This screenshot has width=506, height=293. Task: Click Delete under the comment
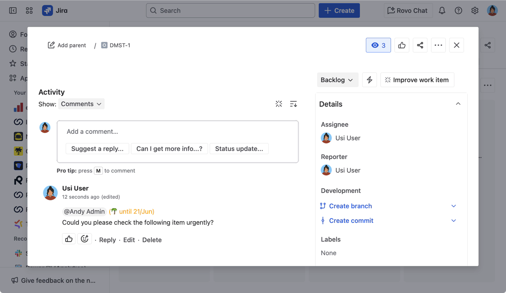(152, 240)
